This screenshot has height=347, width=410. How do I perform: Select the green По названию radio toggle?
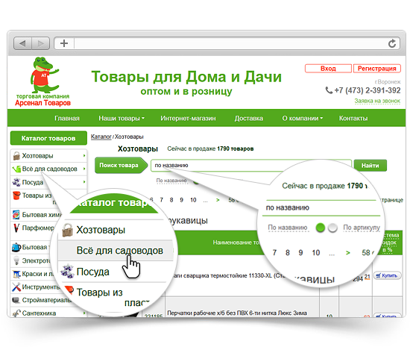coord(321,228)
